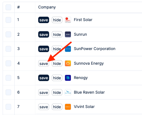Toggle the select-all checkbox in header
This screenshot has width=142, height=115.
(8, 7)
